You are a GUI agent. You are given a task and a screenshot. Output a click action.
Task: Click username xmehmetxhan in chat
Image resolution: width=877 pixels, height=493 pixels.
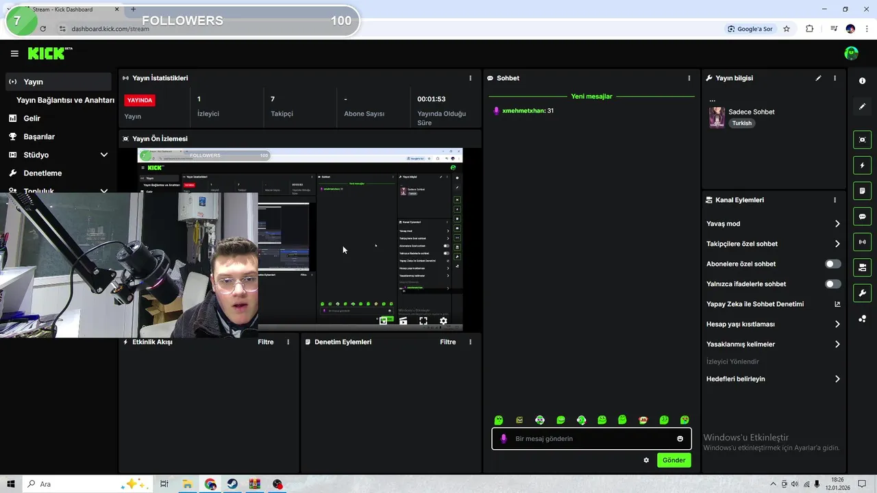pyautogui.click(x=523, y=111)
